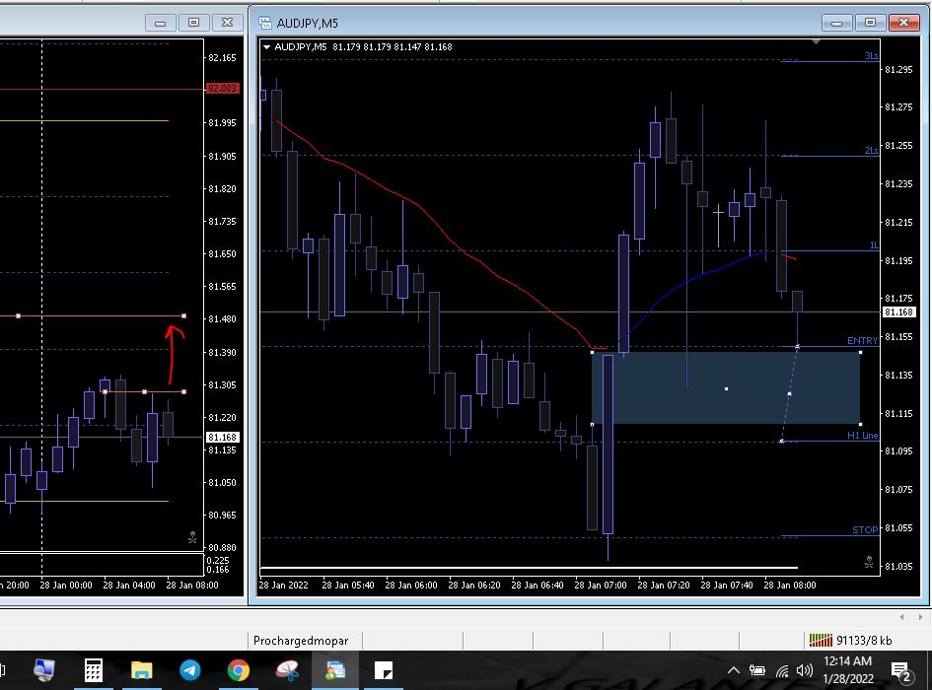The width and height of the screenshot is (932, 690).
Task: Click the right endpoint of the upper left-chart trendline
Action: coord(184,315)
